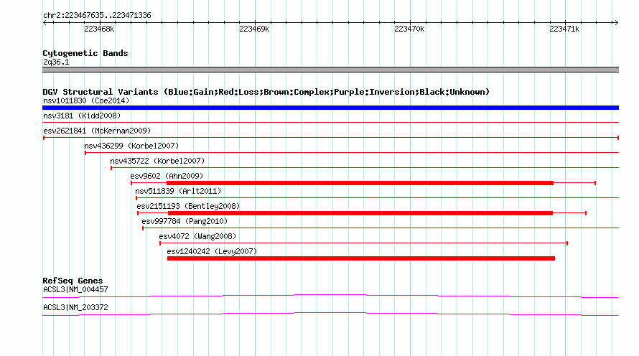Select the nsv435722 red variant line
Image resolution: width=639 pixels, height=356 pixels.
(365, 168)
